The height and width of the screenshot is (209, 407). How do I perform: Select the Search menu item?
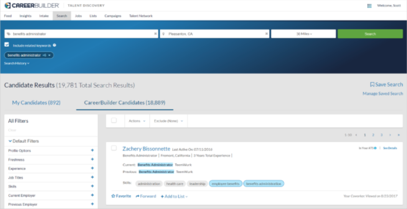(62, 16)
